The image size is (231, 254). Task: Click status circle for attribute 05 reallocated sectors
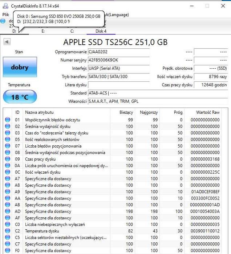click(x=8, y=139)
